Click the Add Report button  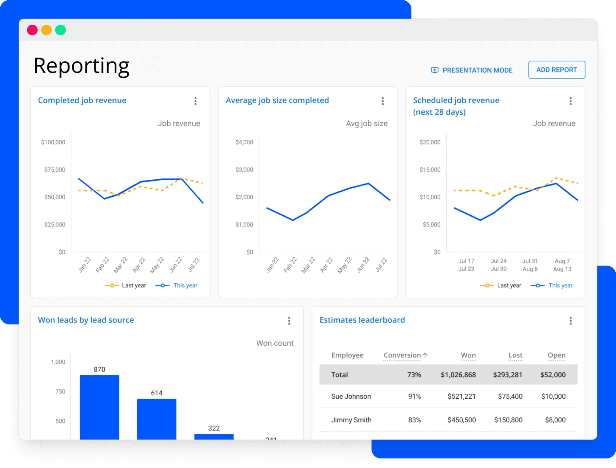pyautogui.click(x=557, y=70)
